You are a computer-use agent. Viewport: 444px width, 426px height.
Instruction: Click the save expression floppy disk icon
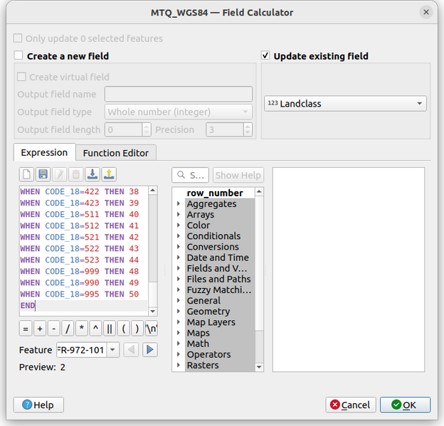[x=43, y=174]
